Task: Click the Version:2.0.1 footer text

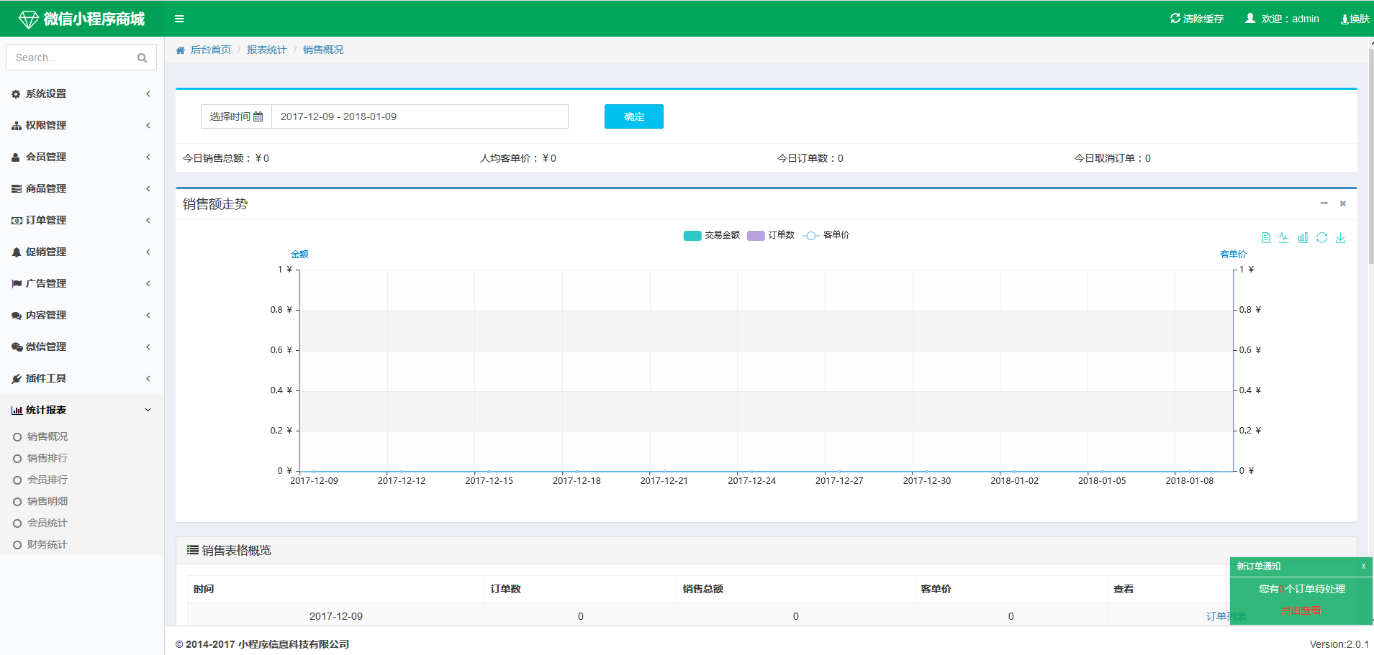Action: 1339,644
